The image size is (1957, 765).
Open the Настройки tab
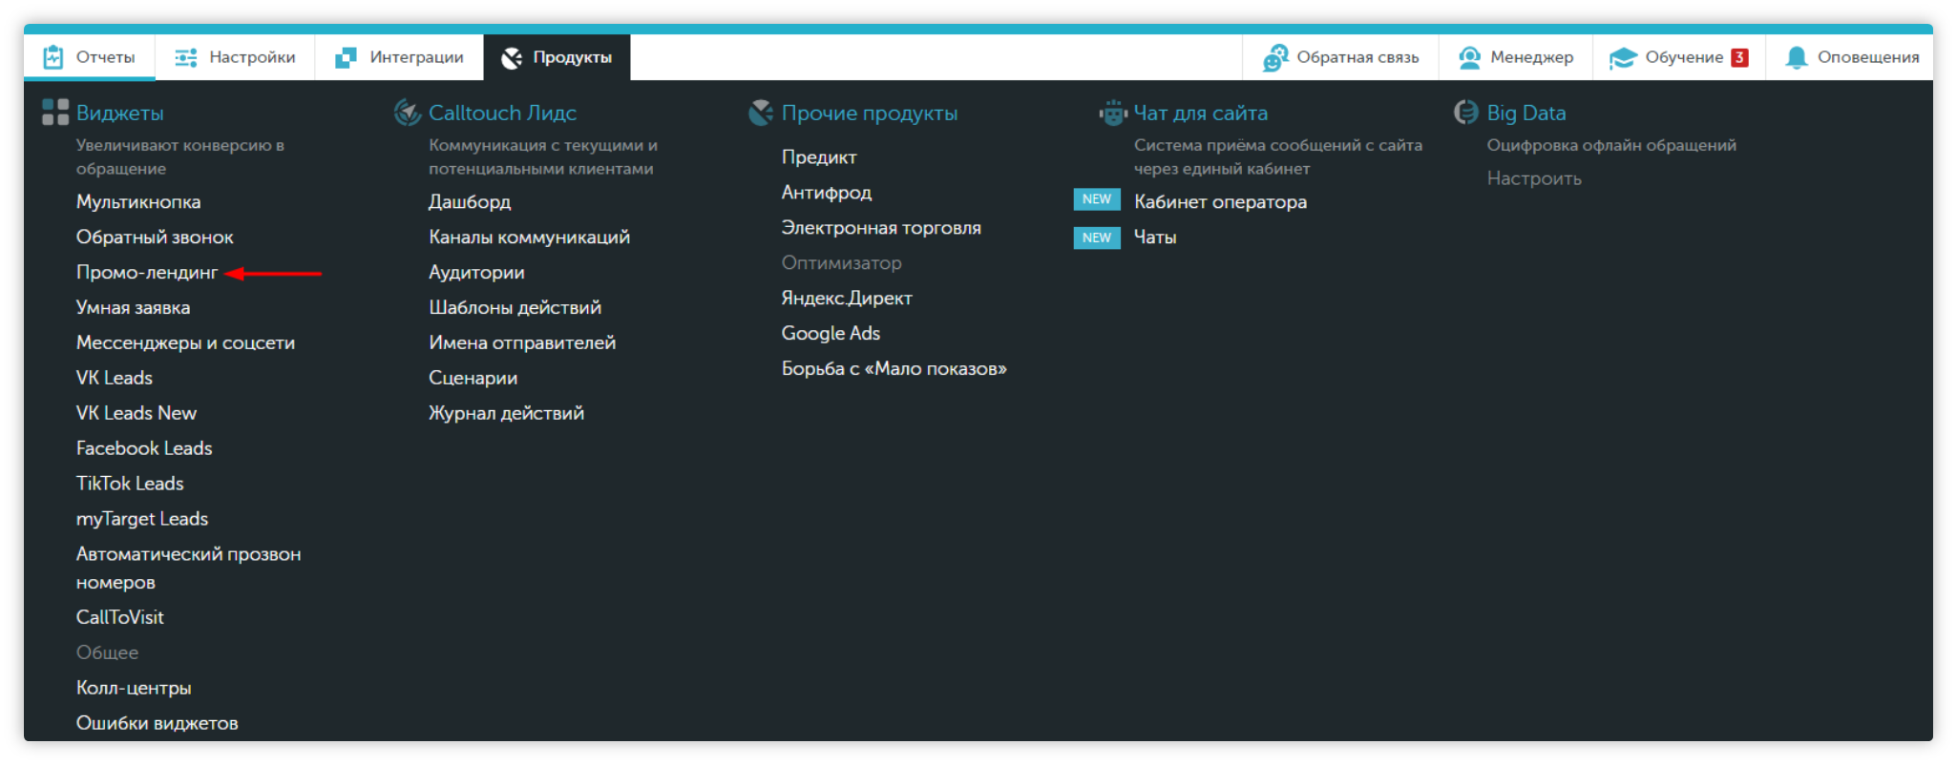(235, 57)
